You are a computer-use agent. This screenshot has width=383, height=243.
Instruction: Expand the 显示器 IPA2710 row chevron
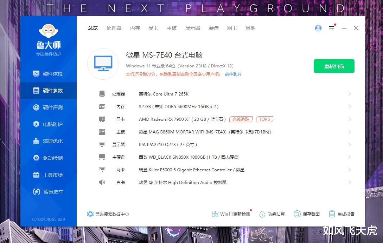click(349, 144)
